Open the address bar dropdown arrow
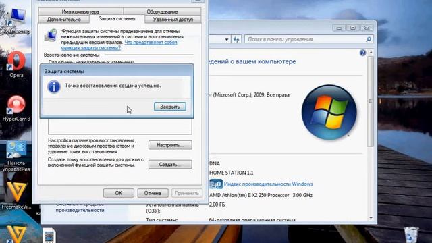This screenshot has width=432, height=243. click(x=227, y=39)
